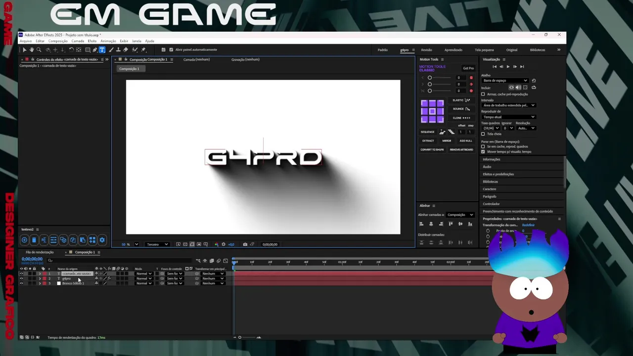The width and height of the screenshot is (633, 356).
Task: Open the Efeito menu
Action: [92, 41]
